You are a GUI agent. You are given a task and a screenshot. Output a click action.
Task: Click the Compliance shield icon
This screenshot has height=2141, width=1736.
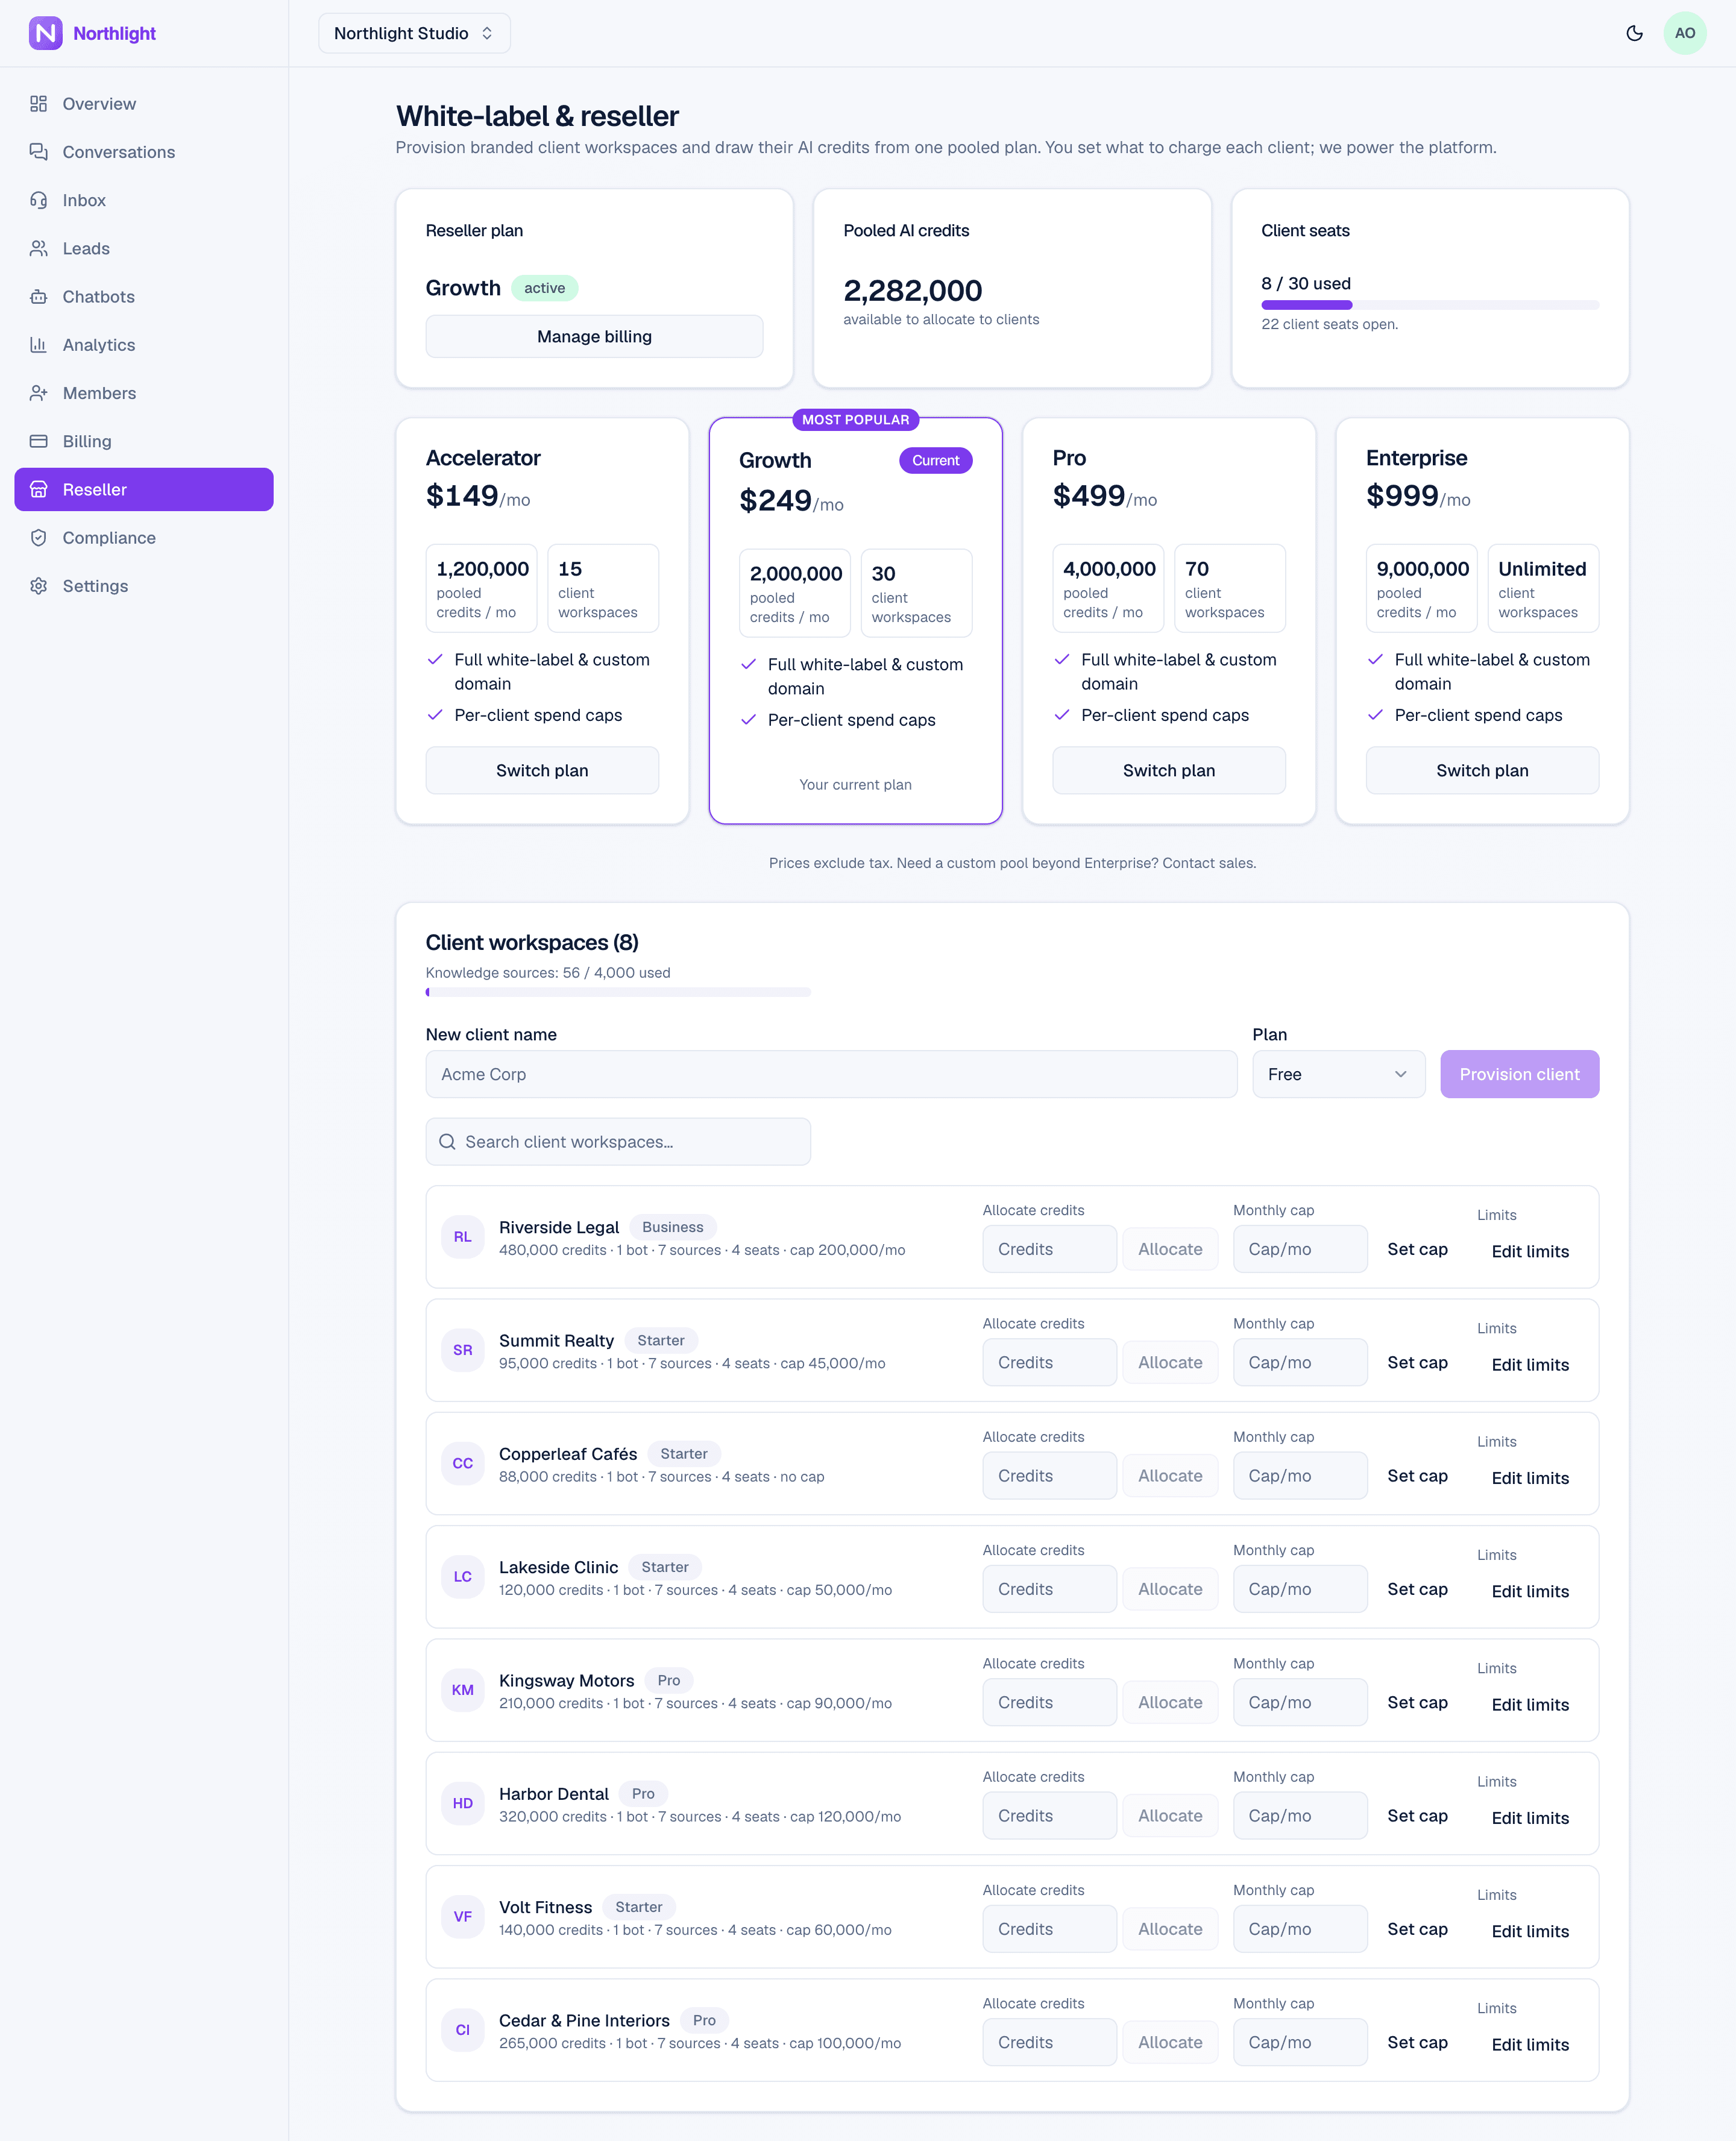point(39,538)
